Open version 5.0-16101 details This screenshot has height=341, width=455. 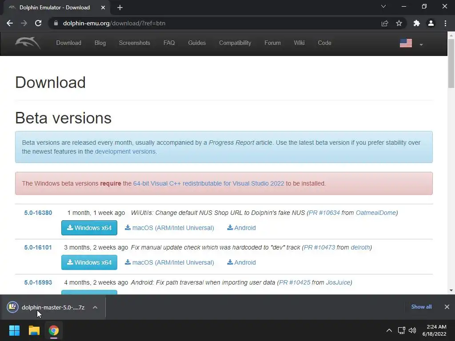point(38,248)
